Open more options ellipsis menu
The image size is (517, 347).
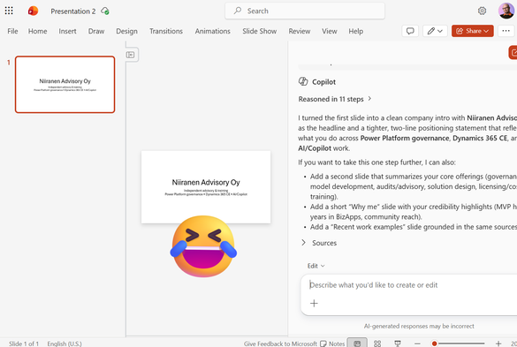click(x=506, y=31)
